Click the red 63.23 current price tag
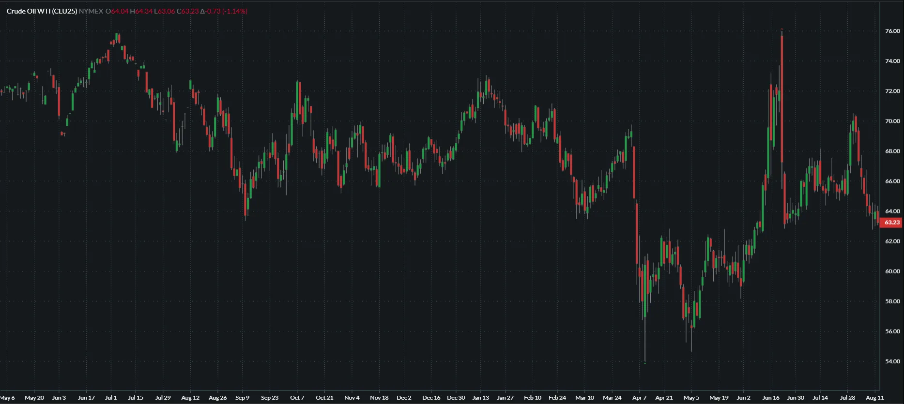The image size is (904, 404). point(891,223)
